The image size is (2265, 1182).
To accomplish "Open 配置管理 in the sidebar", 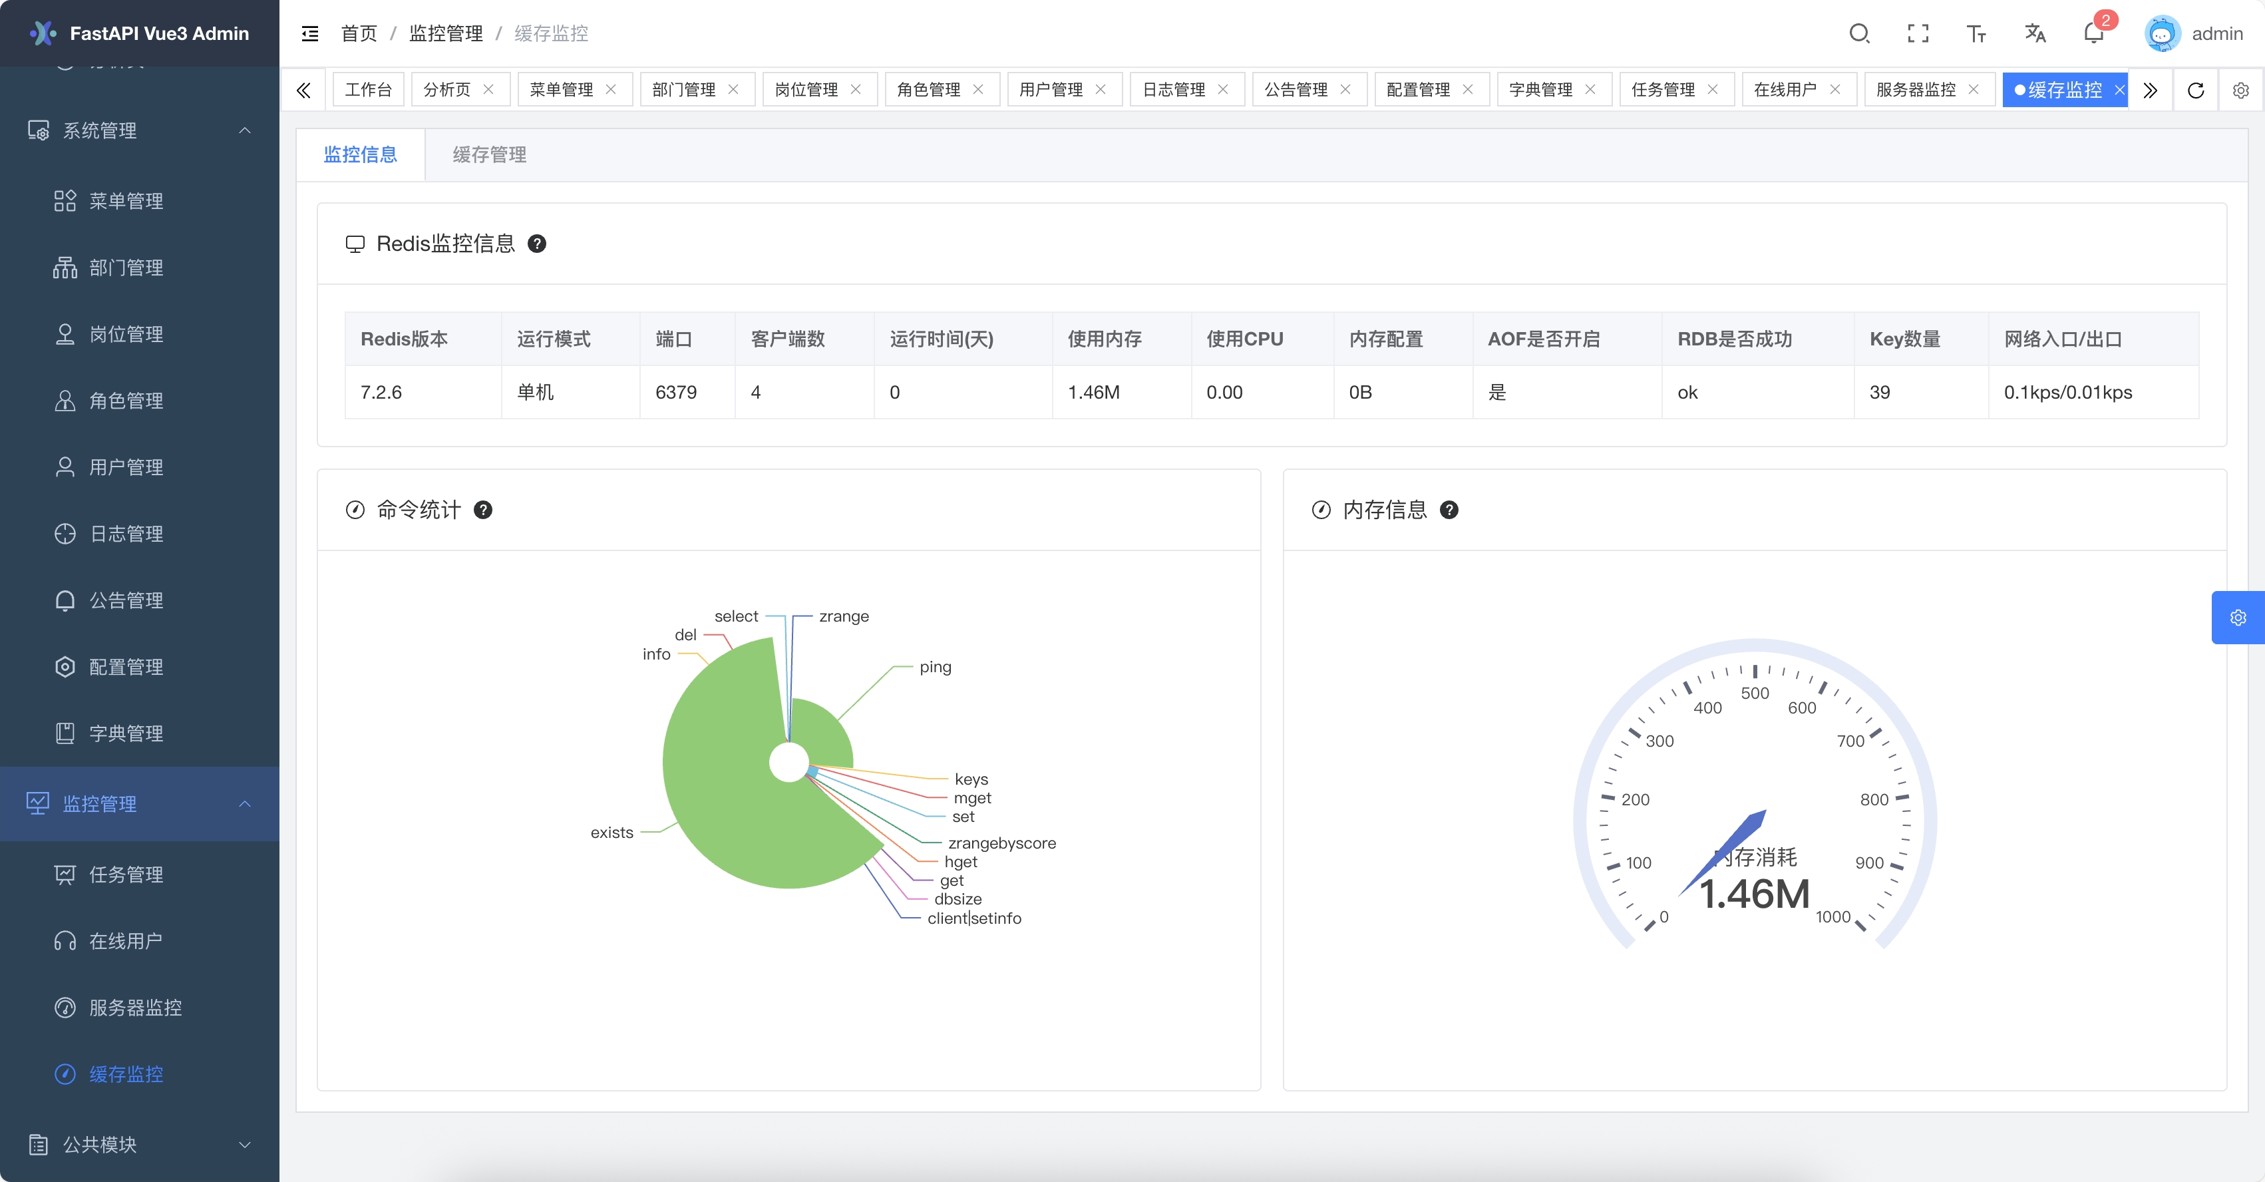I will pyautogui.click(x=140, y=667).
